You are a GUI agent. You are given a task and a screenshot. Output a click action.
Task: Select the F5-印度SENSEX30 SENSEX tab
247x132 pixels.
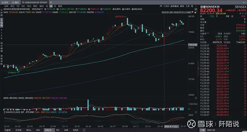coord(35,2)
